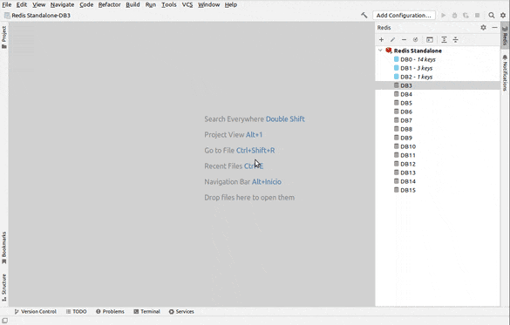Toggle tool window bars status bar icon
Screen dimensions: 510x325
[x=5, y=321]
